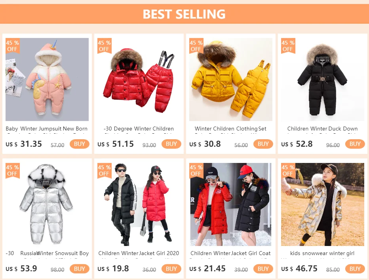Click BUY for the $19.8 winter jacket
Viewport: 369px width, 280px height.
(x=171, y=269)
